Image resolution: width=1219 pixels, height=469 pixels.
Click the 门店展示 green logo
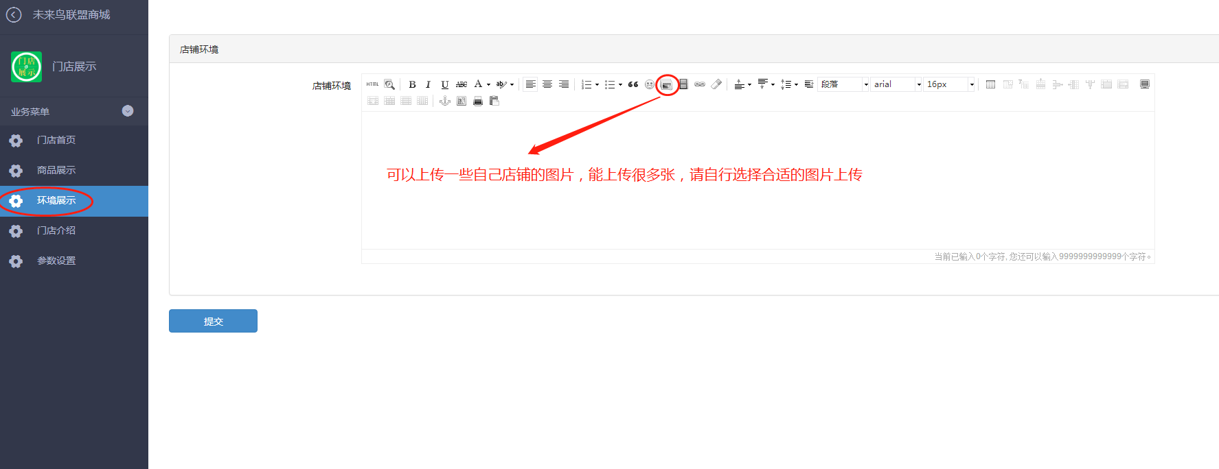point(26,67)
